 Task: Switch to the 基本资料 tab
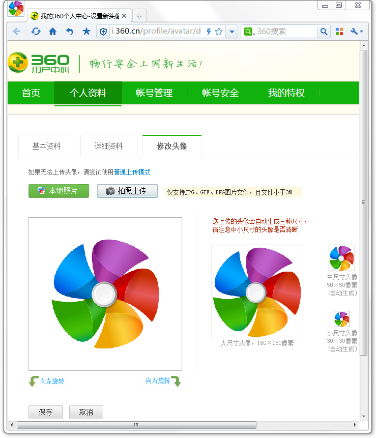click(x=47, y=146)
